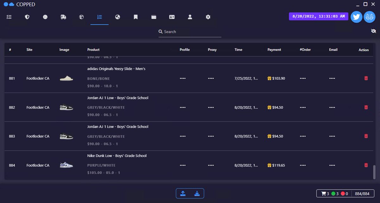Click the Twitter bird button

[x=357, y=17]
